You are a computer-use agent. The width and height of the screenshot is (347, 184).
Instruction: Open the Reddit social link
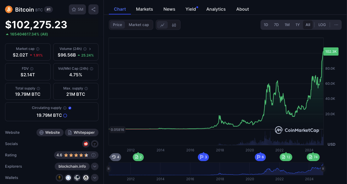point(86,144)
